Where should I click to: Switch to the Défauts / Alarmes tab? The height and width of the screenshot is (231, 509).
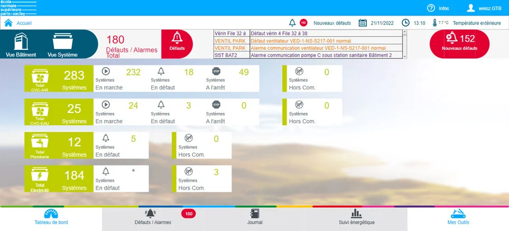(x=153, y=218)
